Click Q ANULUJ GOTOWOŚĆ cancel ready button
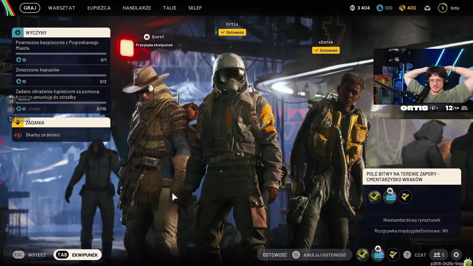The width and height of the screenshot is (473, 266). 319,255
